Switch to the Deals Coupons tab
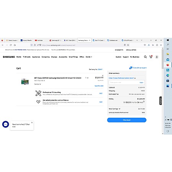 click(12, 40)
